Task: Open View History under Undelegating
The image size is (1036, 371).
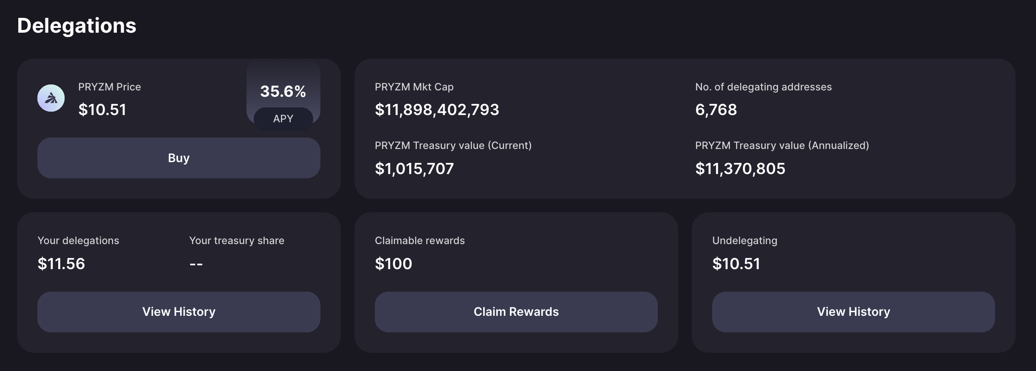Action: tap(854, 312)
